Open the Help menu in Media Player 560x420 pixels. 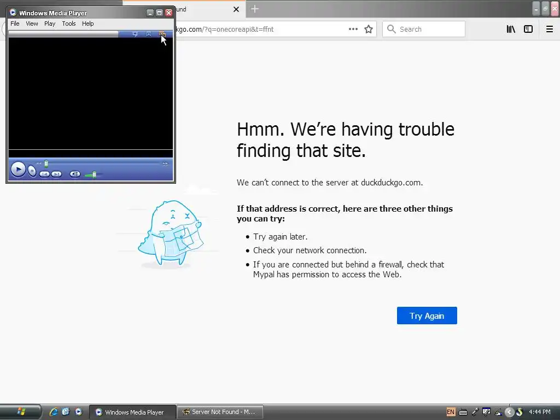(87, 24)
